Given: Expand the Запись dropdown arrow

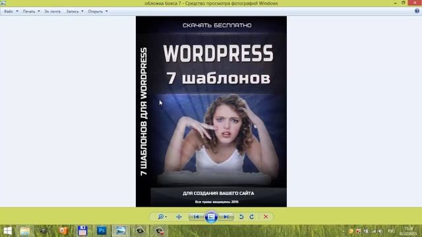Looking at the screenshot, I should point(82,12).
